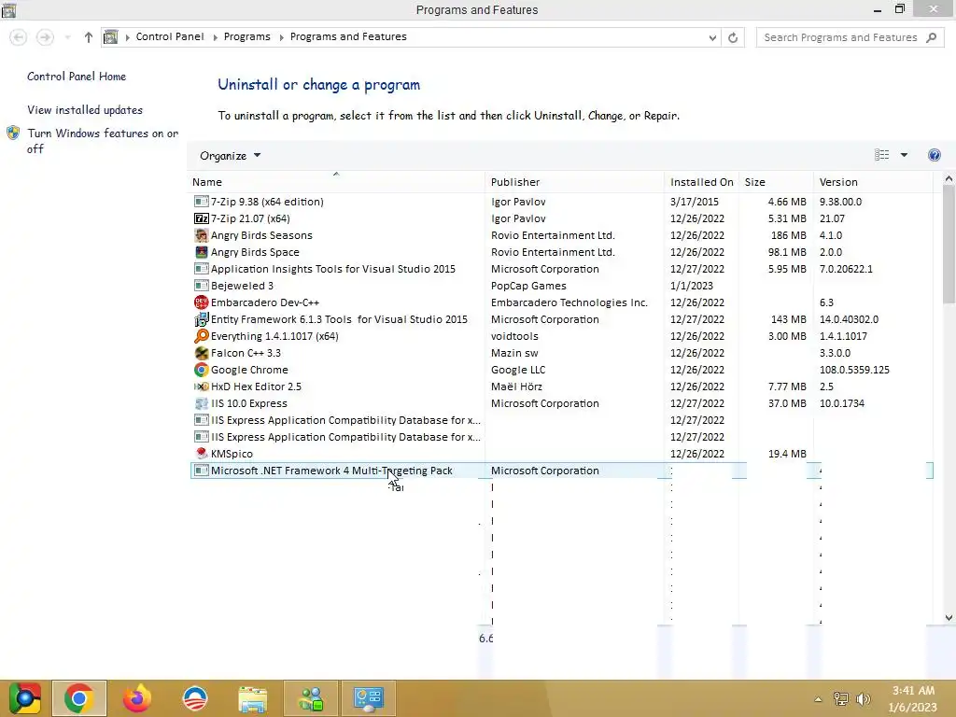Click the Control Panel breadcrumb
The image size is (956, 717).
[x=170, y=36]
